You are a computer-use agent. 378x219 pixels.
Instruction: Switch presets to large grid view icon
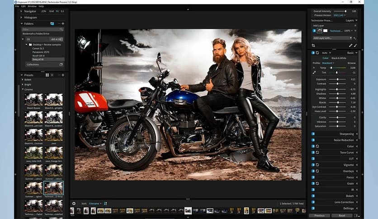[47, 75]
